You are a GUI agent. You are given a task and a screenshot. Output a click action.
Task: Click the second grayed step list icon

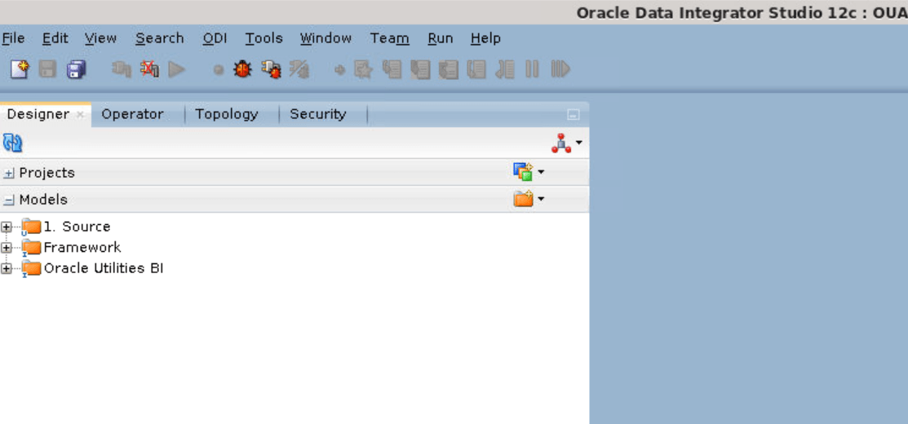(420, 70)
